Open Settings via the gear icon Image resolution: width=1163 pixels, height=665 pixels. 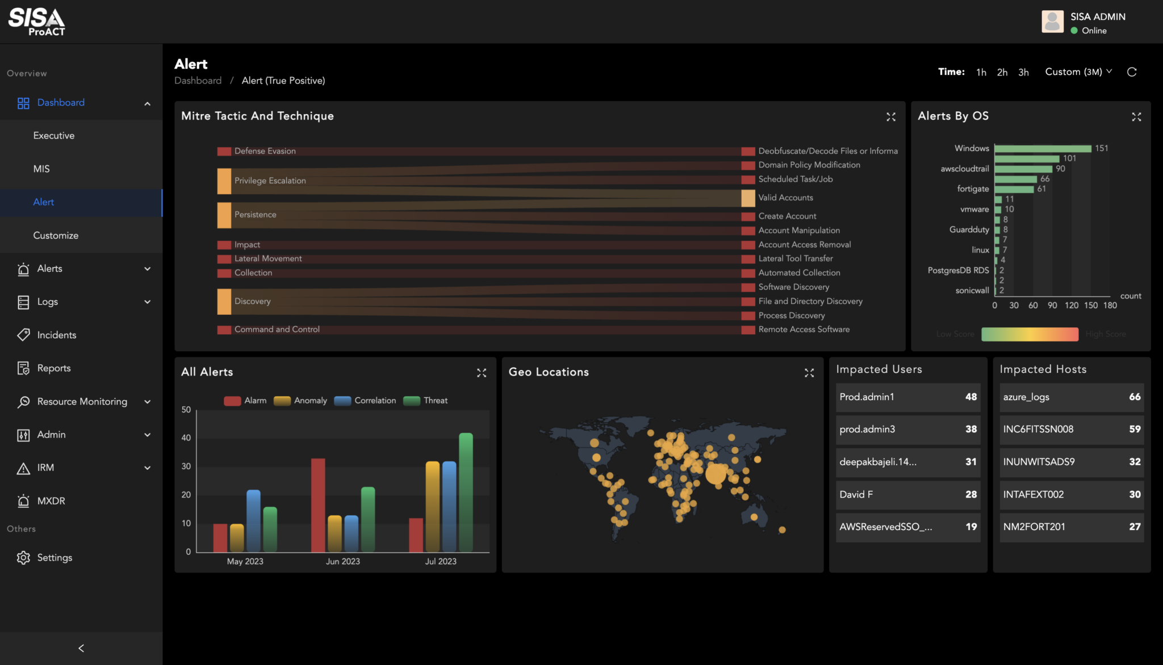tap(23, 558)
